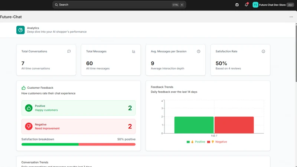The width and height of the screenshot is (297, 167).
Task: Click the FS store avatar
Action: point(255,5)
